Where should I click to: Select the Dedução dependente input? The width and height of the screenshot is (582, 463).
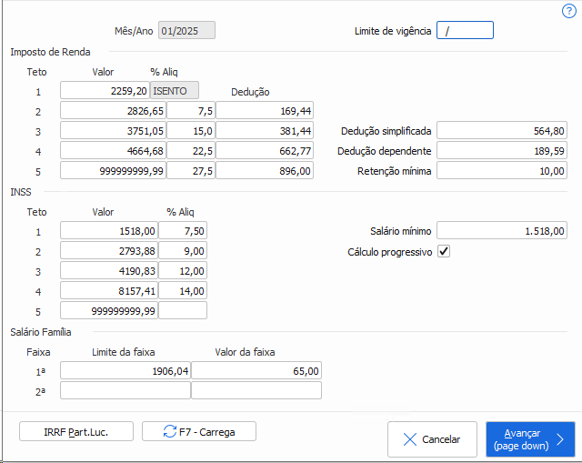click(503, 151)
